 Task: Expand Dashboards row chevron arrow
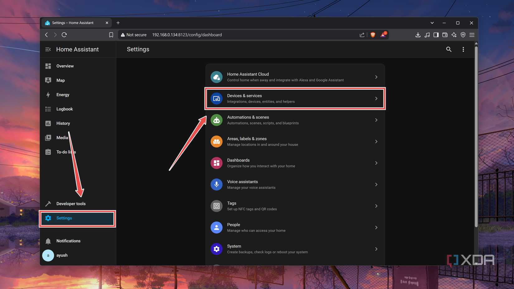tap(376, 163)
